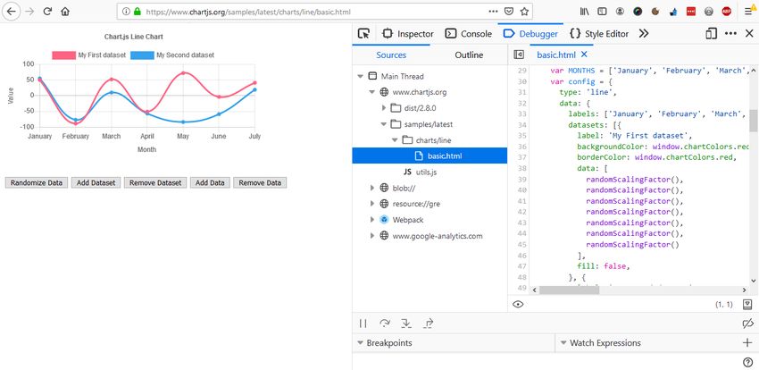Expand the www.google-analytics.com source node
The width and height of the screenshot is (759, 370).
point(371,236)
